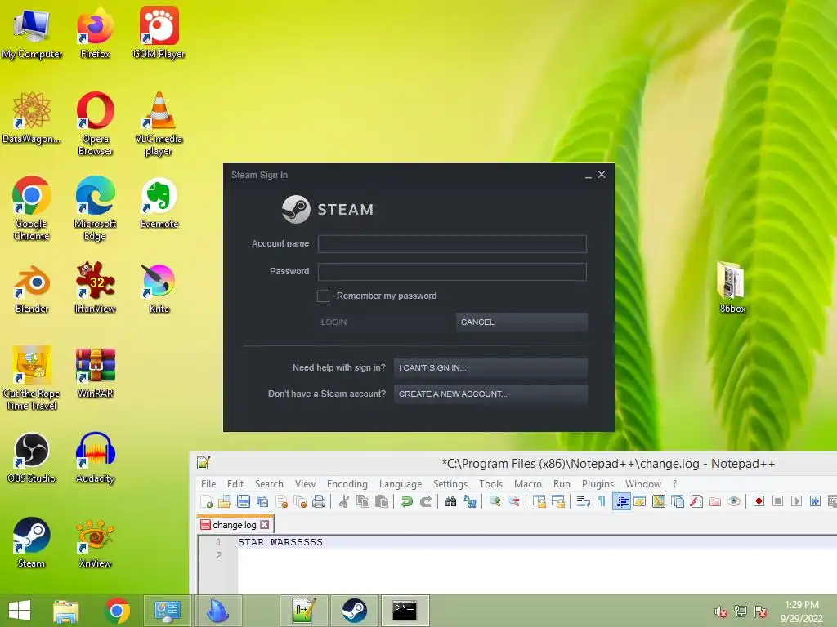This screenshot has height=627, width=837.
Task: Toggle Synchronize Horizontal Scrolling icon
Action: coord(557,502)
